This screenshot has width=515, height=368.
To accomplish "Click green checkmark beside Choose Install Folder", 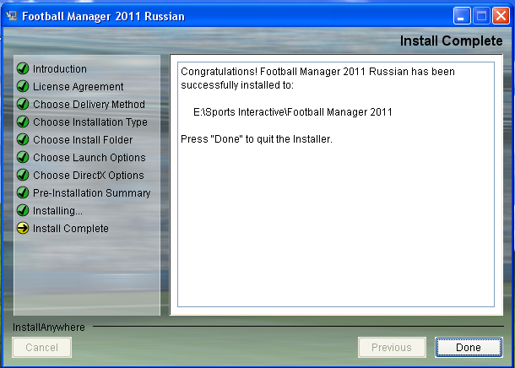I will [x=23, y=139].
